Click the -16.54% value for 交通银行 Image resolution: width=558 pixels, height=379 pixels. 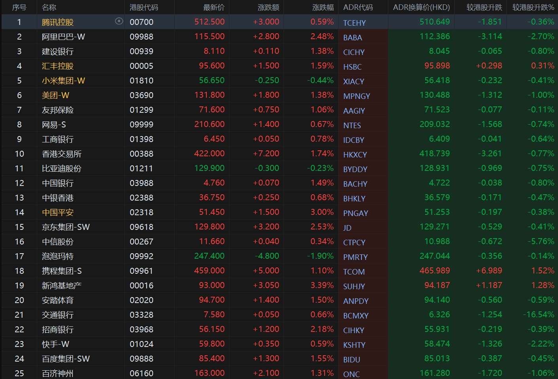coord(539,315)
